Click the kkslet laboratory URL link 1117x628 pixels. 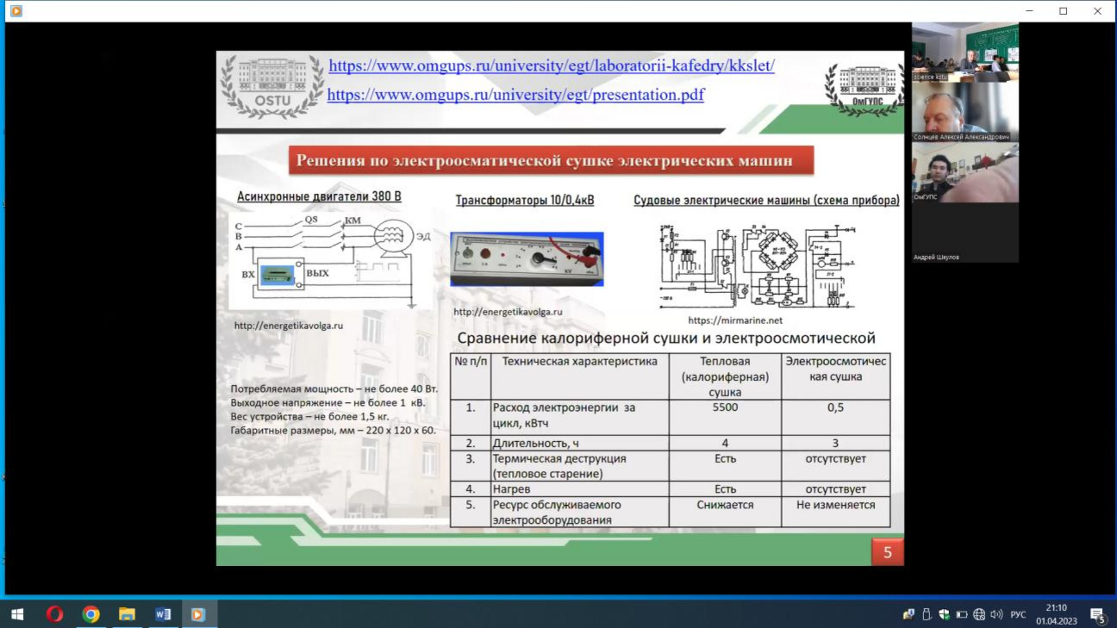click(x=552, y=65)
